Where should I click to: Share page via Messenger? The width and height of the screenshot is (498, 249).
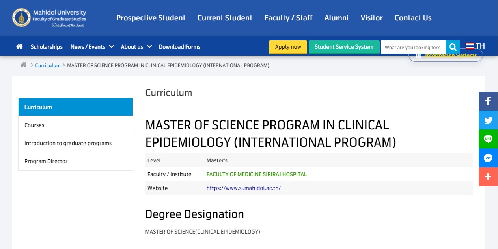tap(488, 158)
